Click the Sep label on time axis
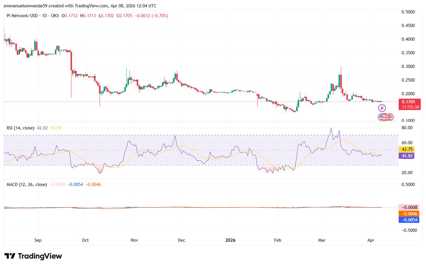This screenshot has height=267, width=426. coord(38,240)
